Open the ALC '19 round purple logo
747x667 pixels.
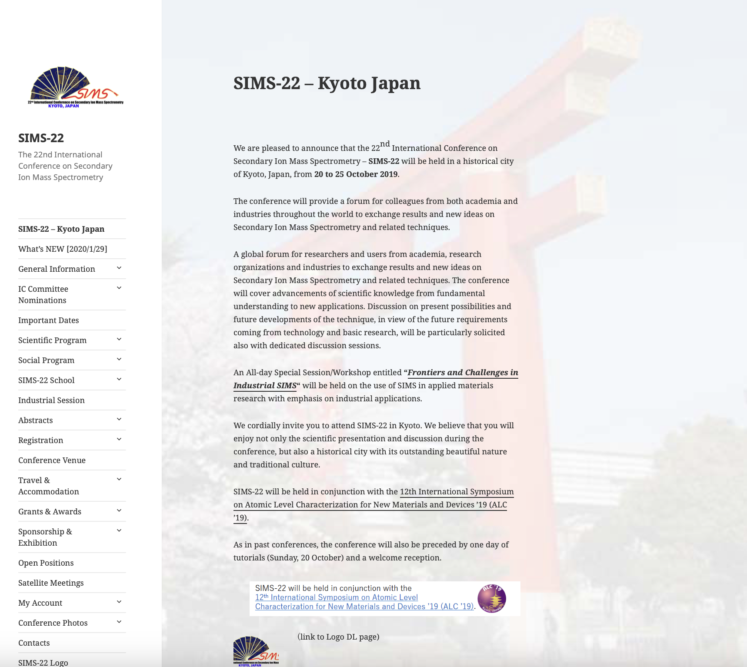click(x=492, y=598)
